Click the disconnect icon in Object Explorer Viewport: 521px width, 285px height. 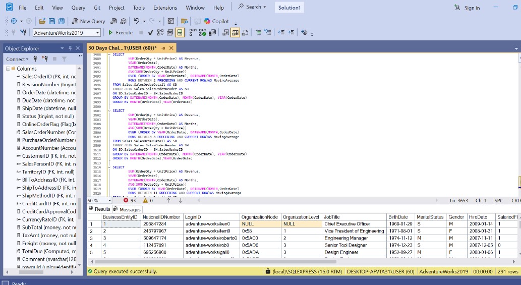(x=44, y=59)
